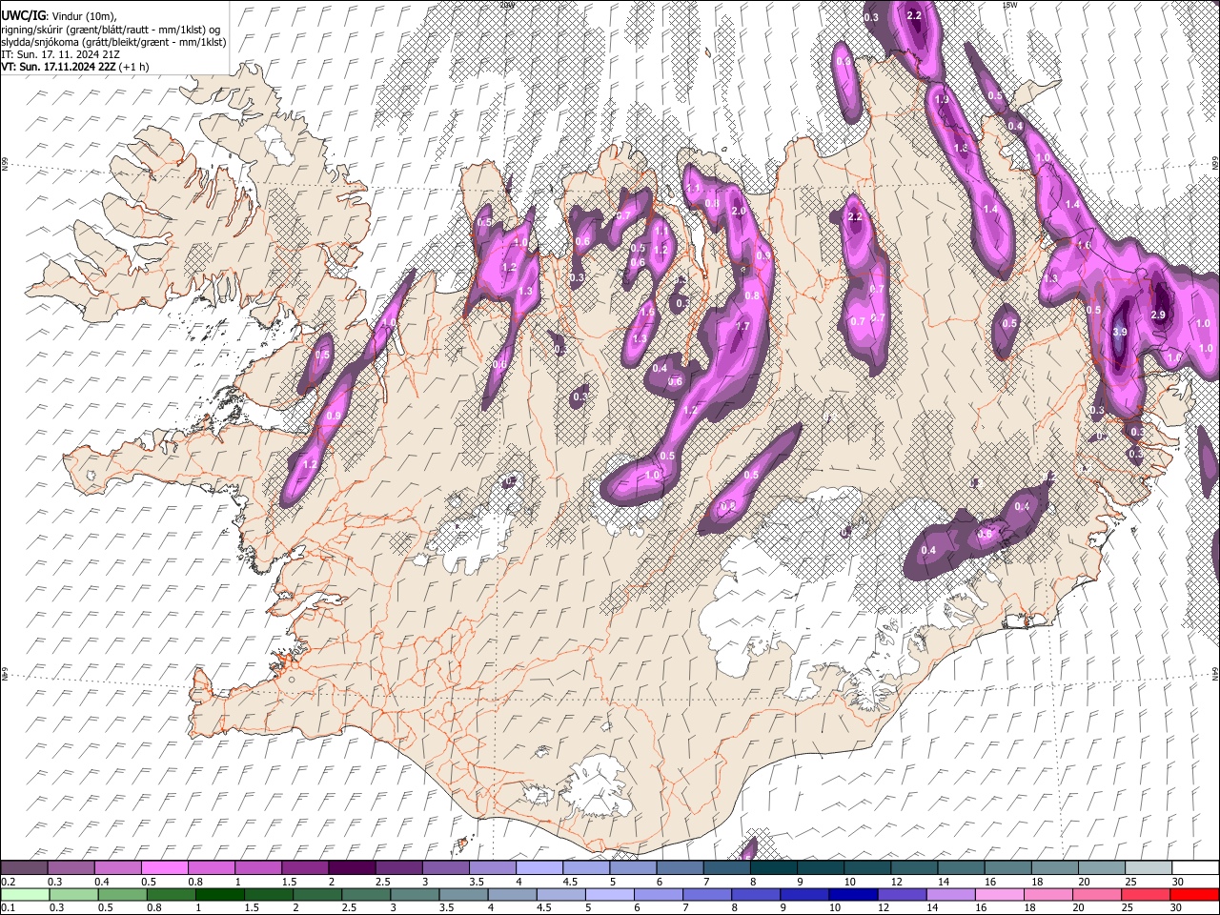The height and width of the screenshot is (915, 1220).
Task: Click the 2.0 precipitation value on the map
Action: (x=738, y=212)
